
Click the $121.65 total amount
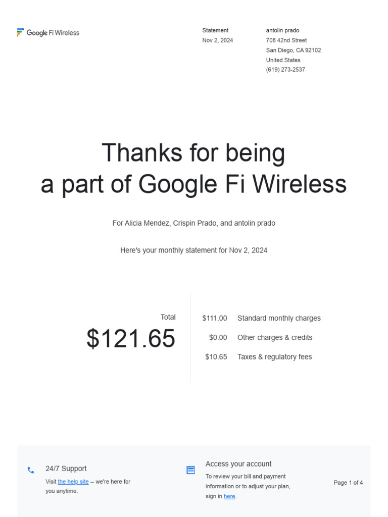[131, 338]
